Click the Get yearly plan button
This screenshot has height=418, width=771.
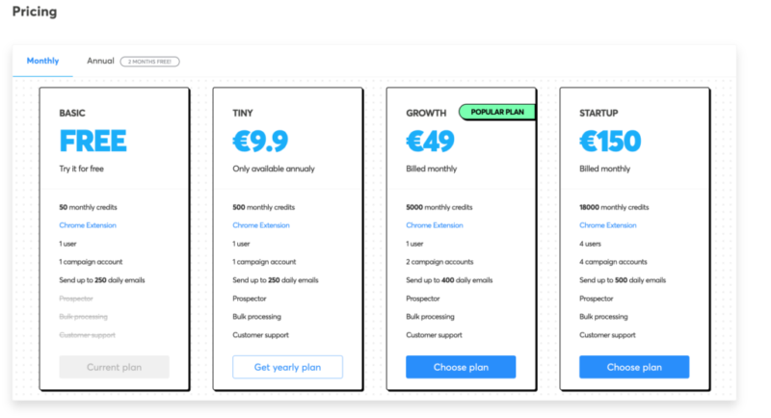[x=287, y=367]
